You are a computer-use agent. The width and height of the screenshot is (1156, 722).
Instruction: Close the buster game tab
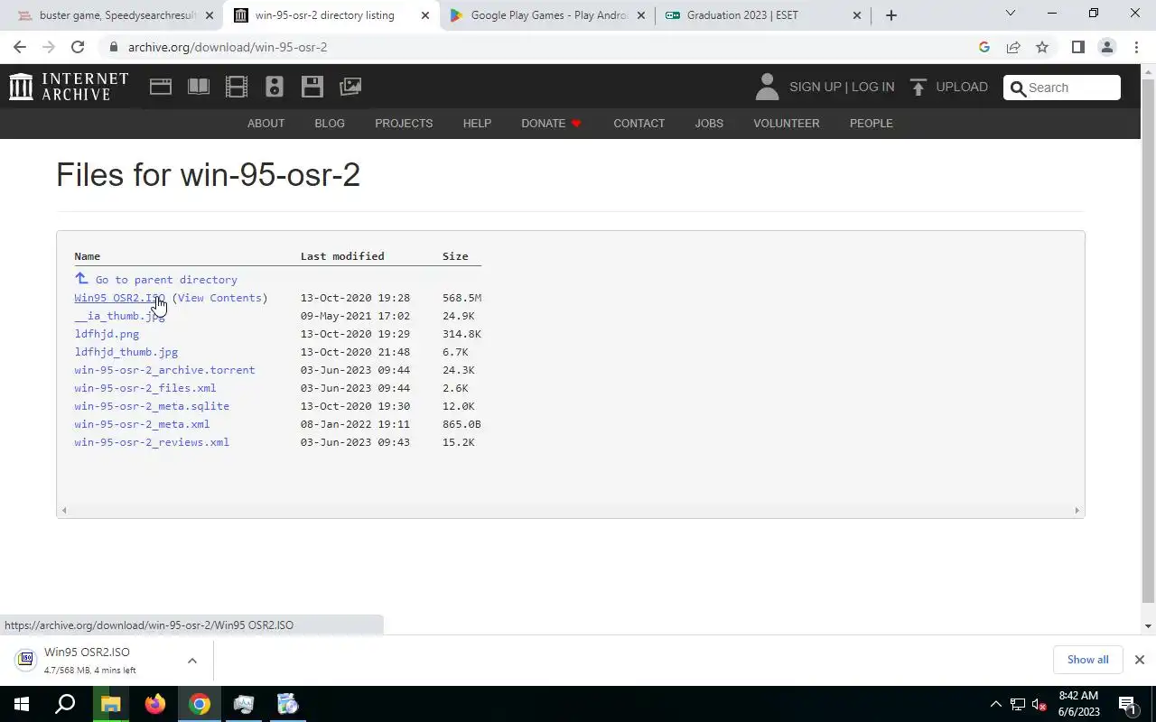[x=210, y=15]
